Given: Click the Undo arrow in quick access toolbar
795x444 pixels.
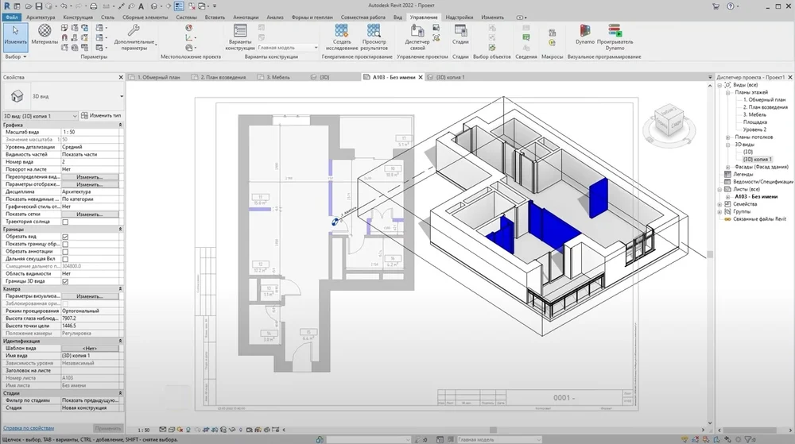Looking at the screenshot, I should 64,6.
